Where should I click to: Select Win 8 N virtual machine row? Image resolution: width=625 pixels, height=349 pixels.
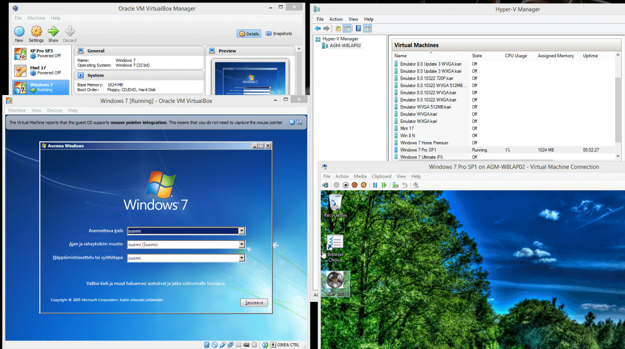tap(504, 135)
